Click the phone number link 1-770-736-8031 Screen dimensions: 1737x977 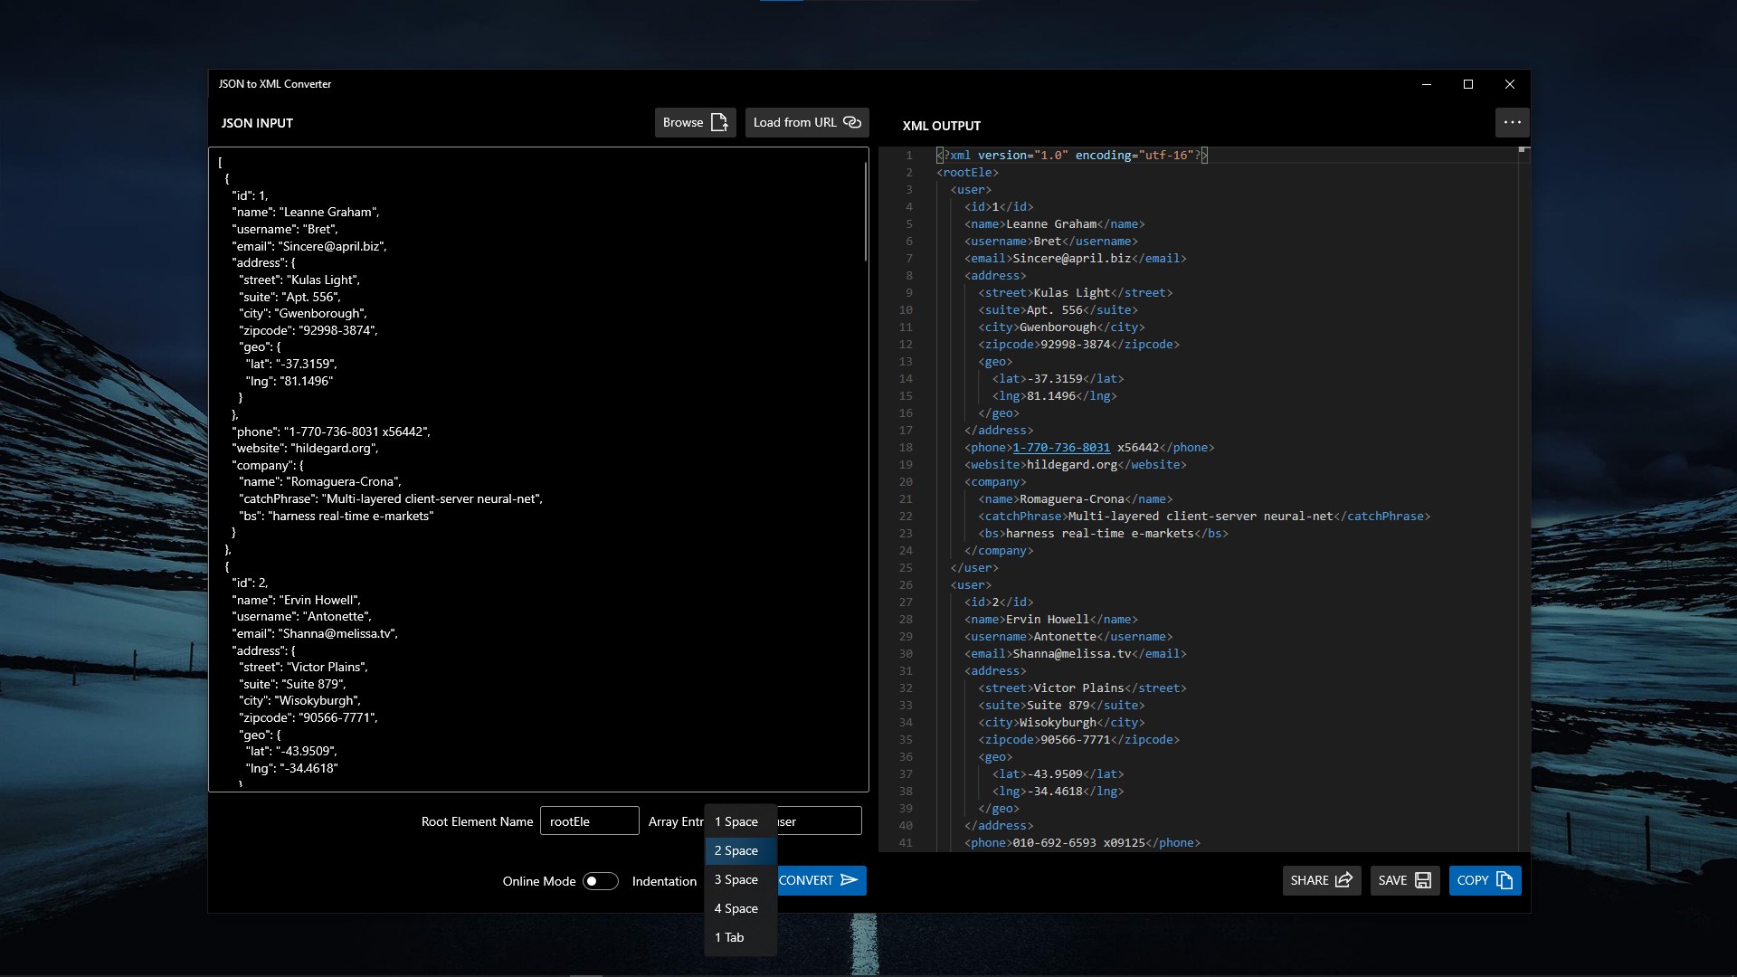click(1060, 447)
